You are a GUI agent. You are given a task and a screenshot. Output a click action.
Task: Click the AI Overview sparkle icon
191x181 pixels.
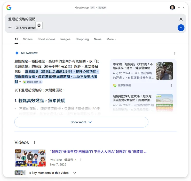pyautogui.click(x=17, y=53)
